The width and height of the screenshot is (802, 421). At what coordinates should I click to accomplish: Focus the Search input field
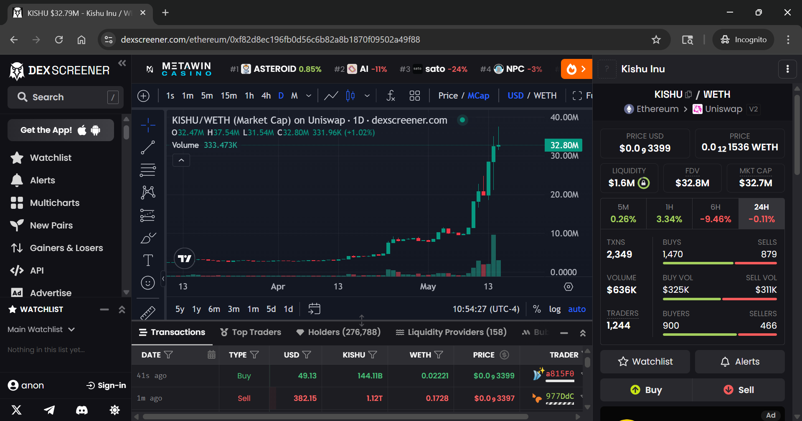66,97
